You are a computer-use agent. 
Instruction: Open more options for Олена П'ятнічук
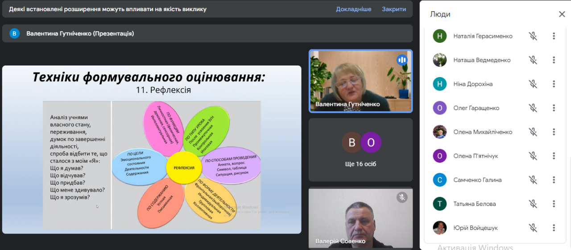tap(554, 156)
